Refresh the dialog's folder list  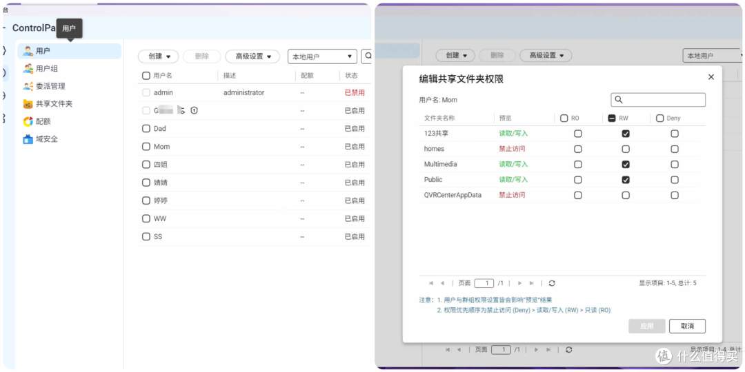(552, 283)
